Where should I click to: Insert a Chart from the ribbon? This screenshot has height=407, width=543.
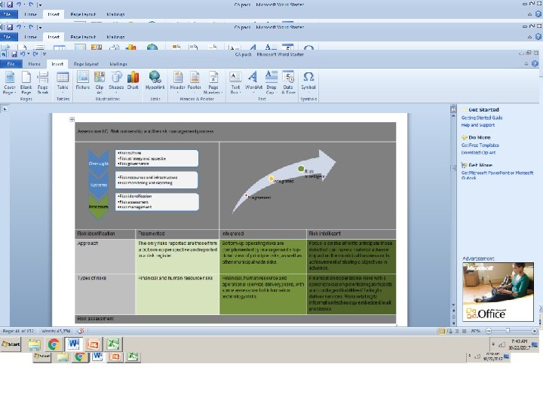(133, 82)
